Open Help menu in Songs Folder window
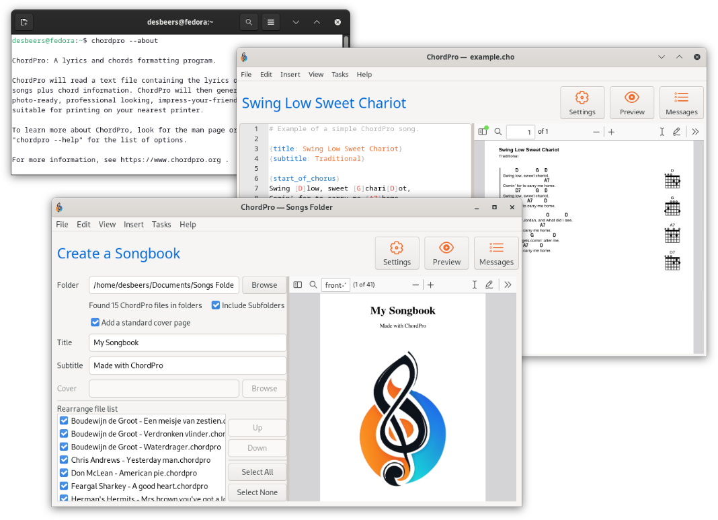Viewport: 718px width, 520px height. point(188,225)
